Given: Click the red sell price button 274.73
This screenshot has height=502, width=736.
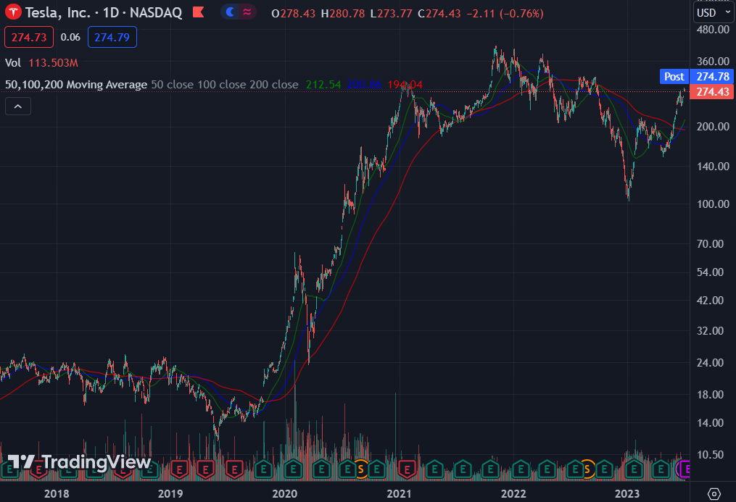Looking at the screenshot, I should point(29,37).
